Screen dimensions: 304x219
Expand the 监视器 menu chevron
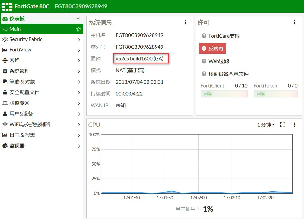[79, 146]
